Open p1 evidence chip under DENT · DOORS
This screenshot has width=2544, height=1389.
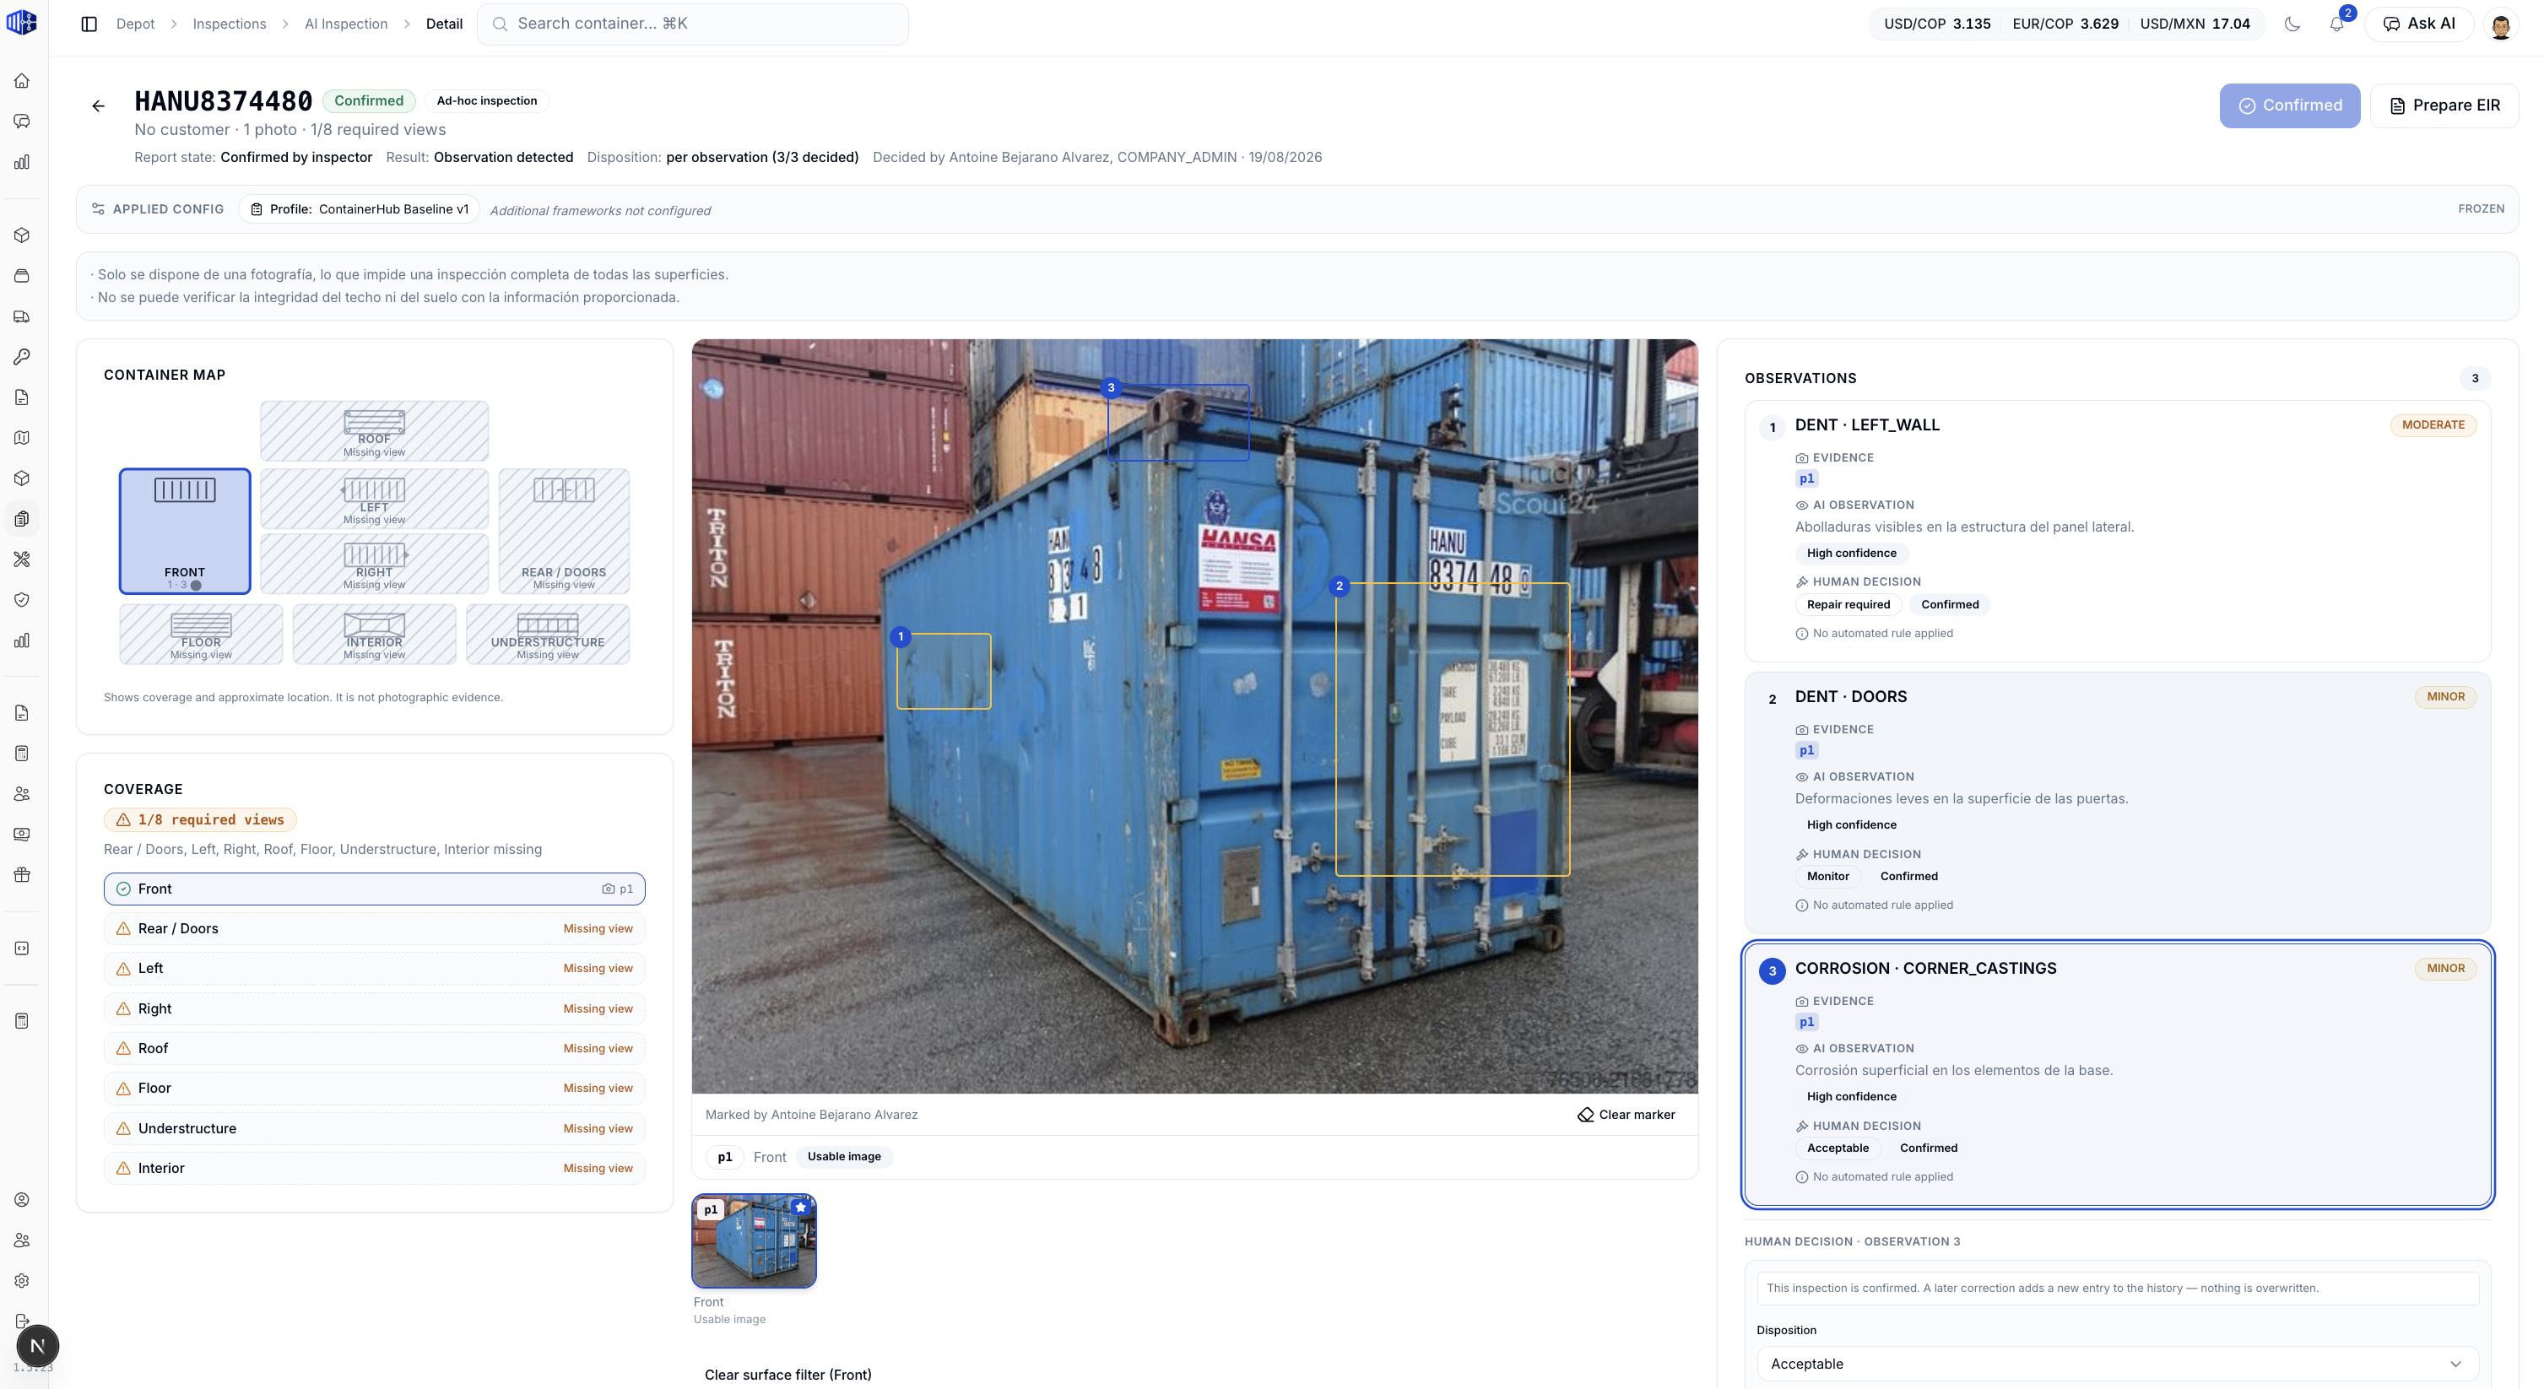(x=1806, y=750)
